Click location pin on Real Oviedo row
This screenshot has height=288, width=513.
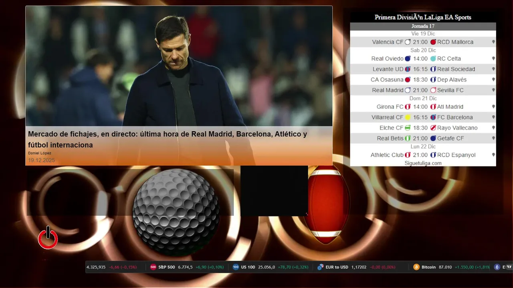(493, 58)
